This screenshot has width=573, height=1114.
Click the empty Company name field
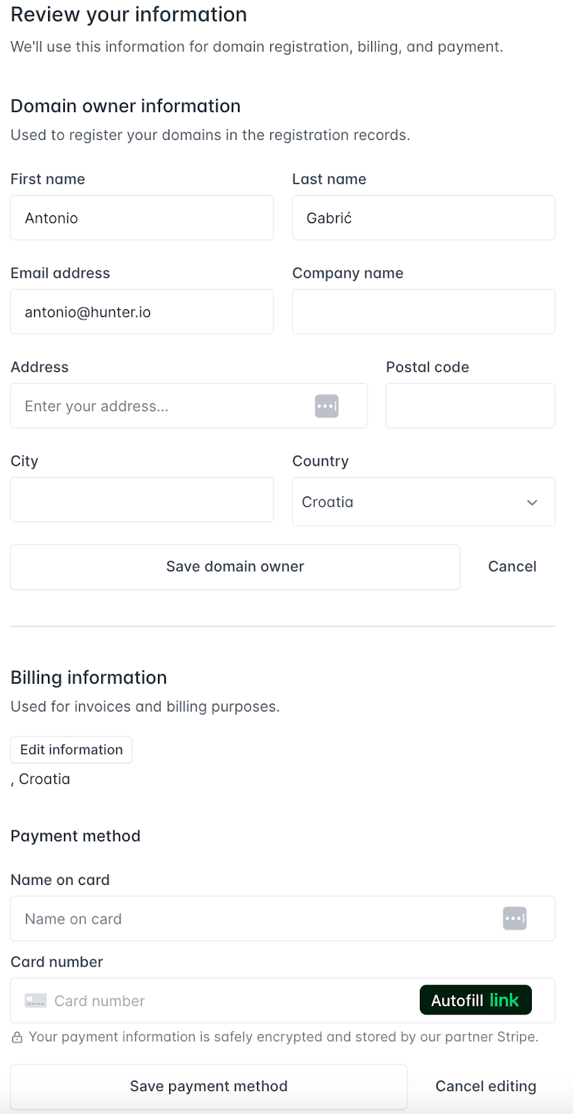(x=423, y=312)
